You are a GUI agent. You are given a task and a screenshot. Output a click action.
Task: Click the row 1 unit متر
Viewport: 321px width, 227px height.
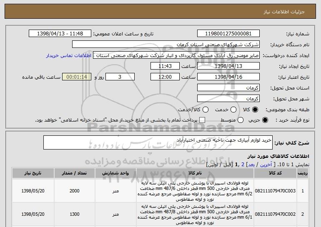pos(115,191)
